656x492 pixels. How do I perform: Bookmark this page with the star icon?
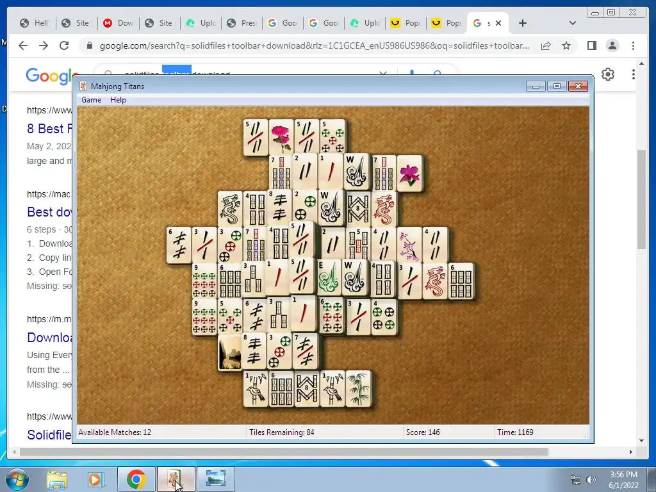(566, 45)
